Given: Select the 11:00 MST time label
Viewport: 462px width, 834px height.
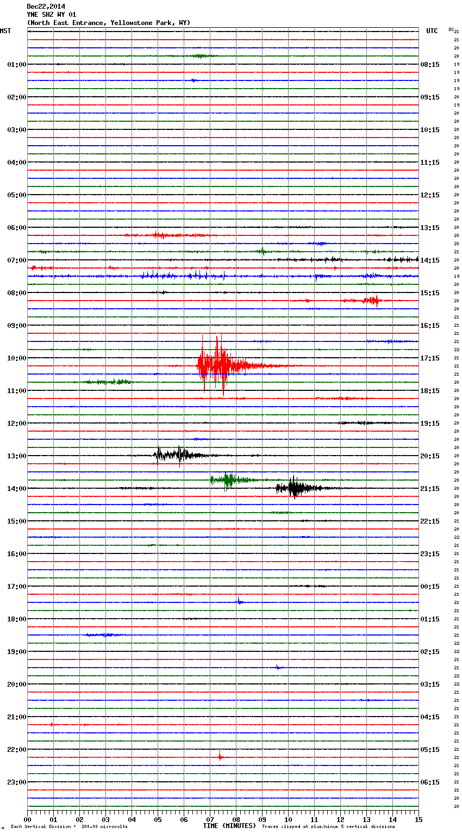Looking at the screenshot, I should 17,391.
